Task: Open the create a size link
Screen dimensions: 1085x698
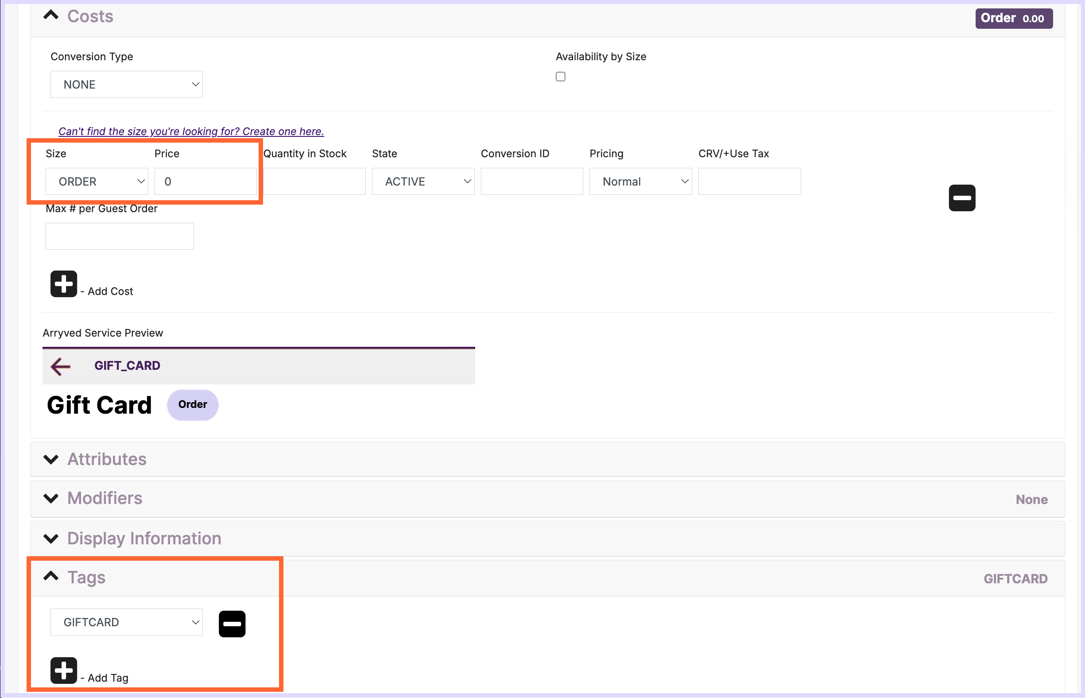Action: click(191, 132)
